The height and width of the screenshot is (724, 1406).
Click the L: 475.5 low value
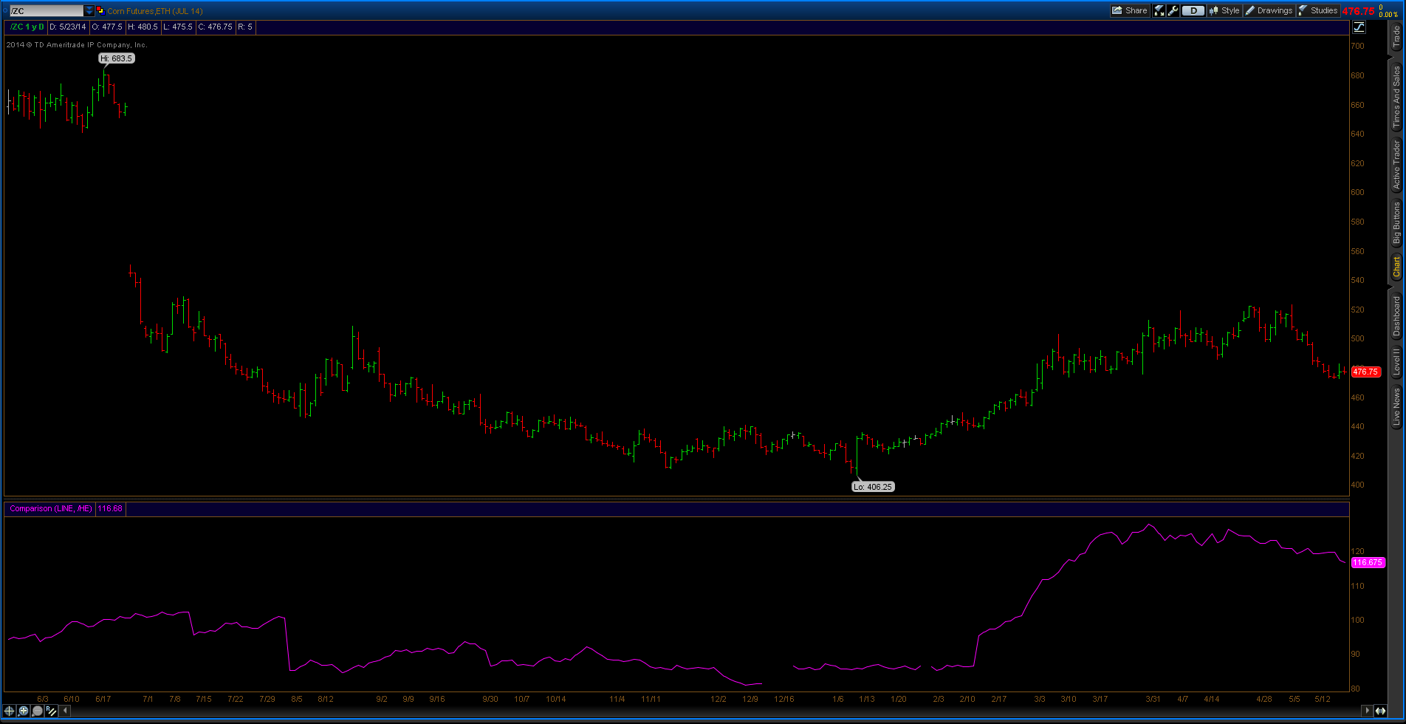[x=178, y=27]
